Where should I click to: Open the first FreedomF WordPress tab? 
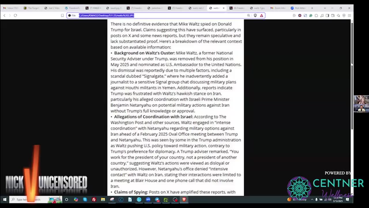pyautogui.click(x=72, y=8)
